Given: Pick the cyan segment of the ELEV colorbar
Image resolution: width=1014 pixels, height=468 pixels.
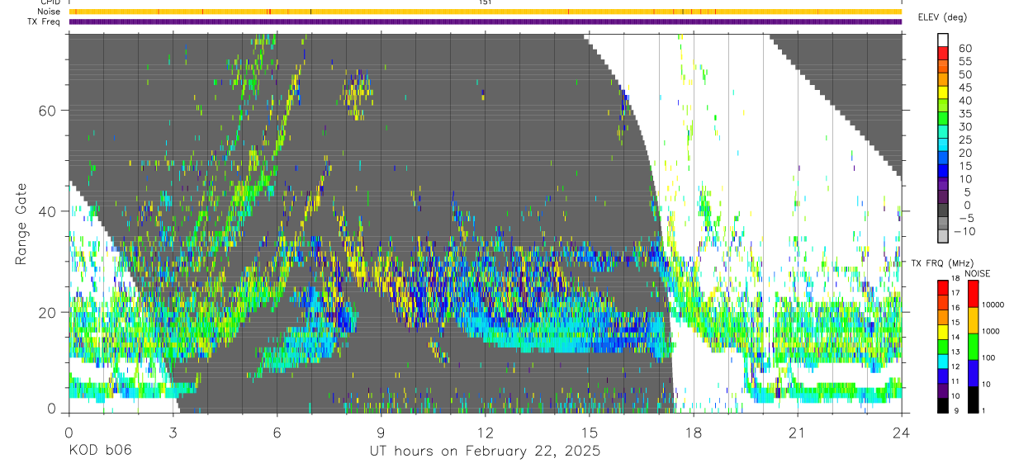Looking at the screenshot, I should pyautogui.click(x=943, y=144).
